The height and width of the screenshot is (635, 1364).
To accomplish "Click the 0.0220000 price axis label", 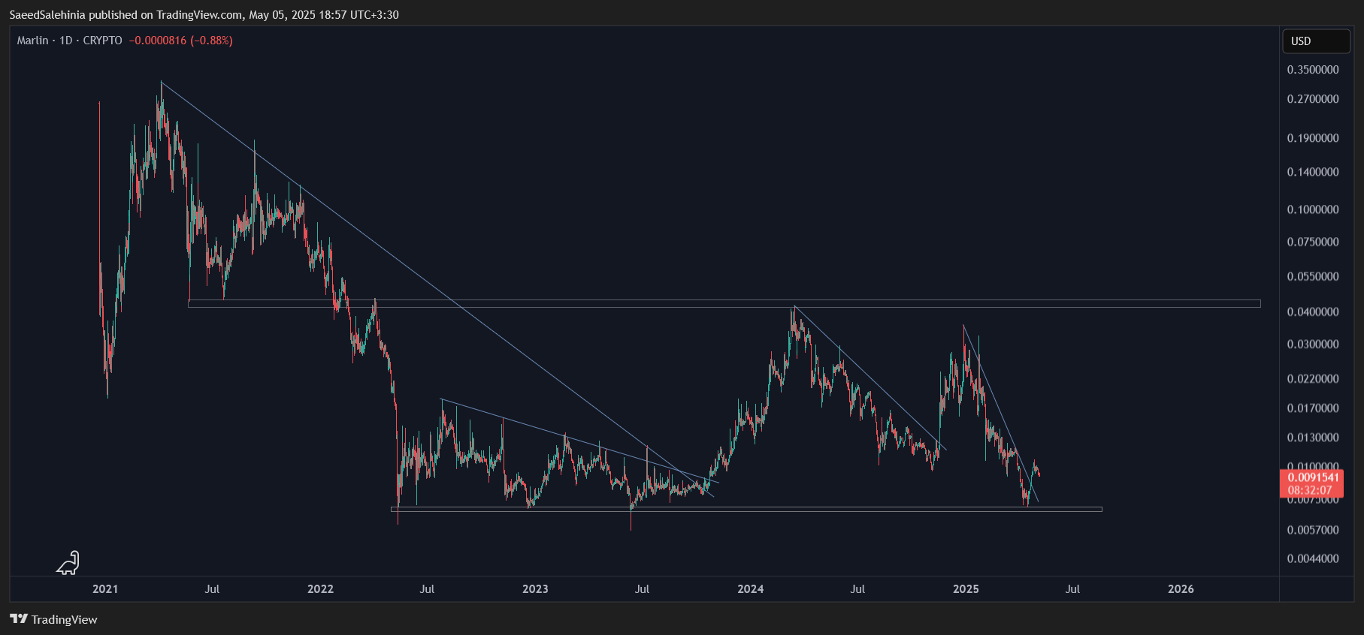I will pyautogui.click(x=1313, y=378).
